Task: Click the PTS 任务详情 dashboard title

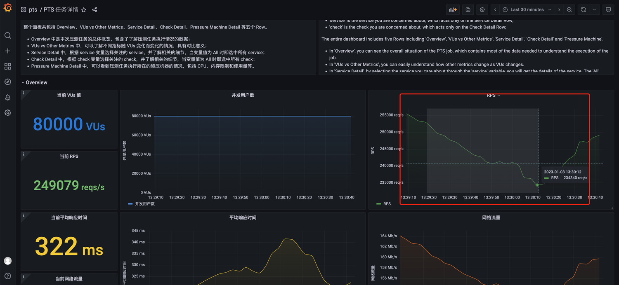Action: click(x=61, y=9)
